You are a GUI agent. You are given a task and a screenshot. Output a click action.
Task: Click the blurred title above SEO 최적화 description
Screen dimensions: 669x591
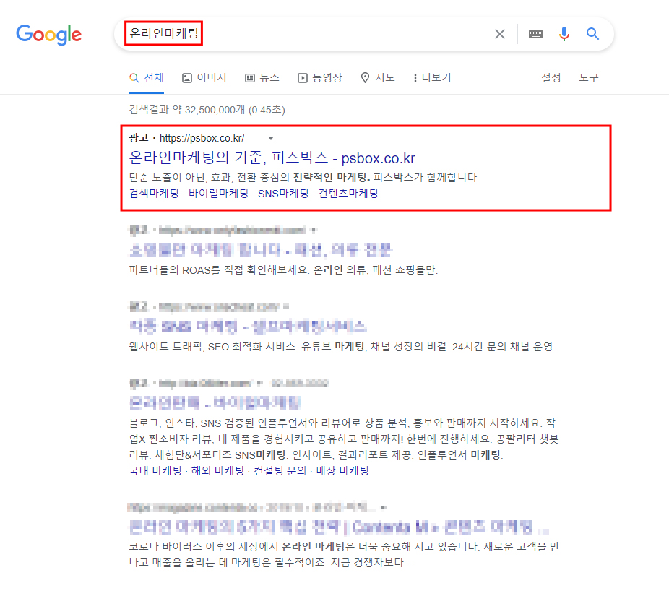pos(248,327)
